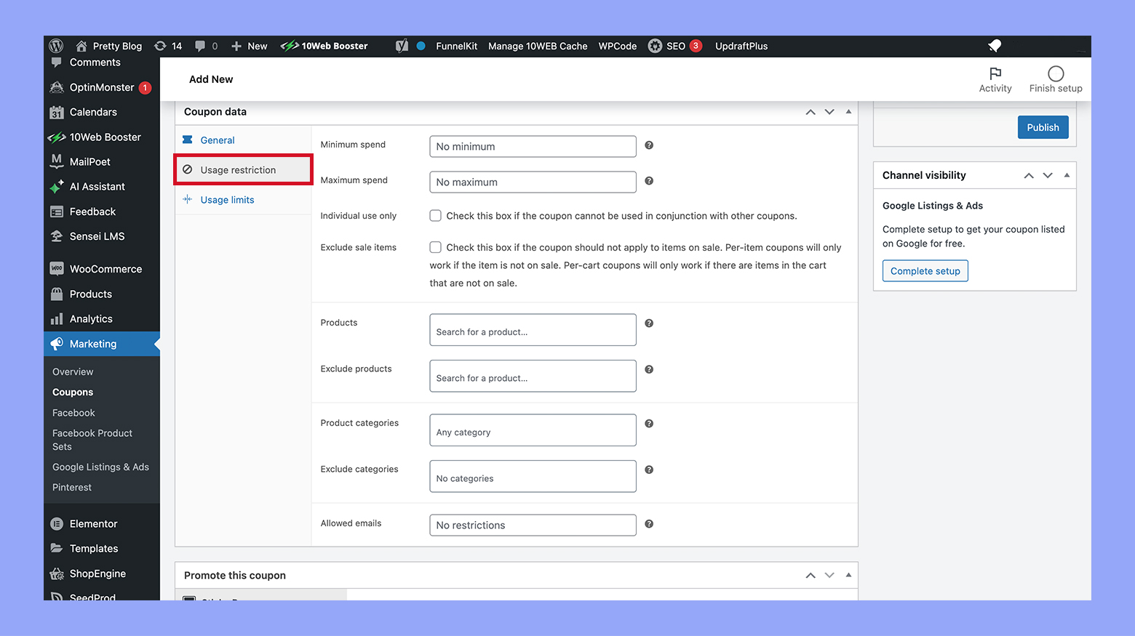Click the help icon beside Minimum spend
Screen dimensions: 1135x636
(x=648, y=145)
